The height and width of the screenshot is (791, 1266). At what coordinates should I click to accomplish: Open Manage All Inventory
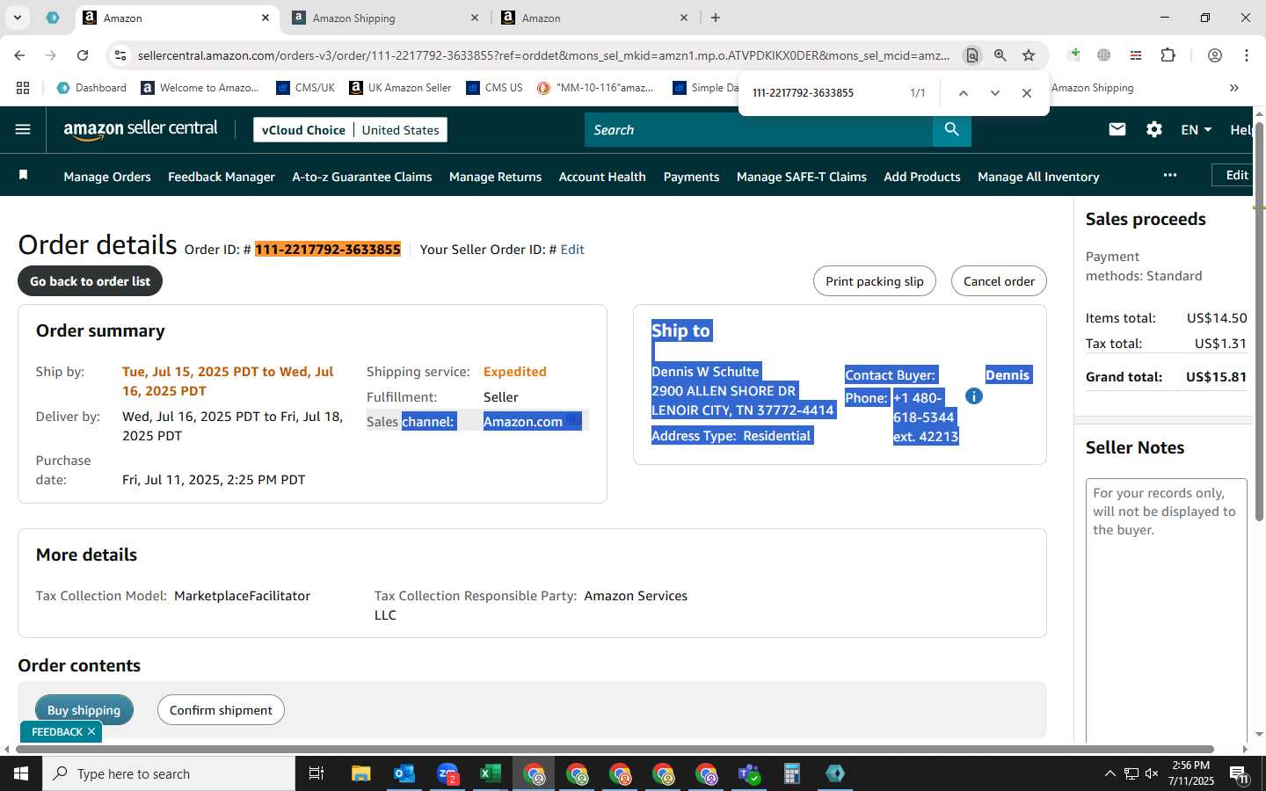tap(1038, 177)
